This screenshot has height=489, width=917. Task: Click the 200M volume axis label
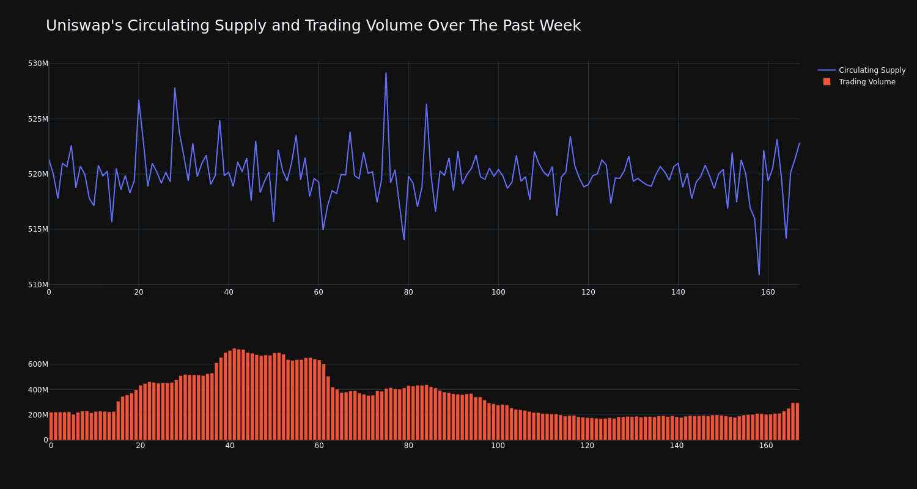click(x=38, y=414)
